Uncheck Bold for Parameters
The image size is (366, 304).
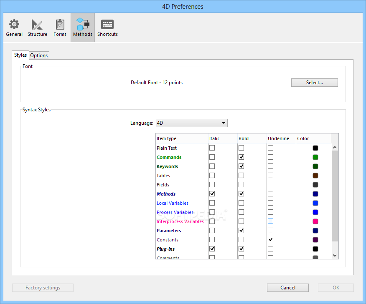click(241, 230)
